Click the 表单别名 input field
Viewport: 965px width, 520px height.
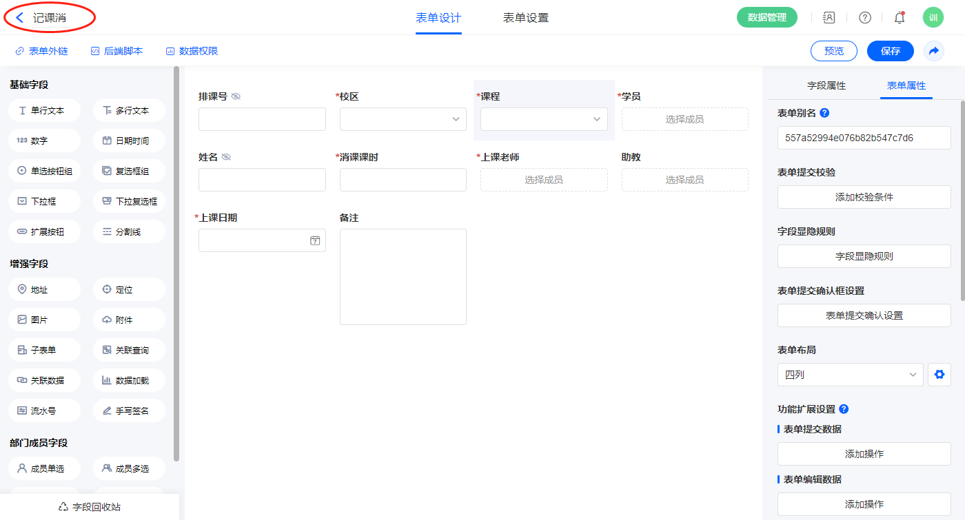point(864,138)
